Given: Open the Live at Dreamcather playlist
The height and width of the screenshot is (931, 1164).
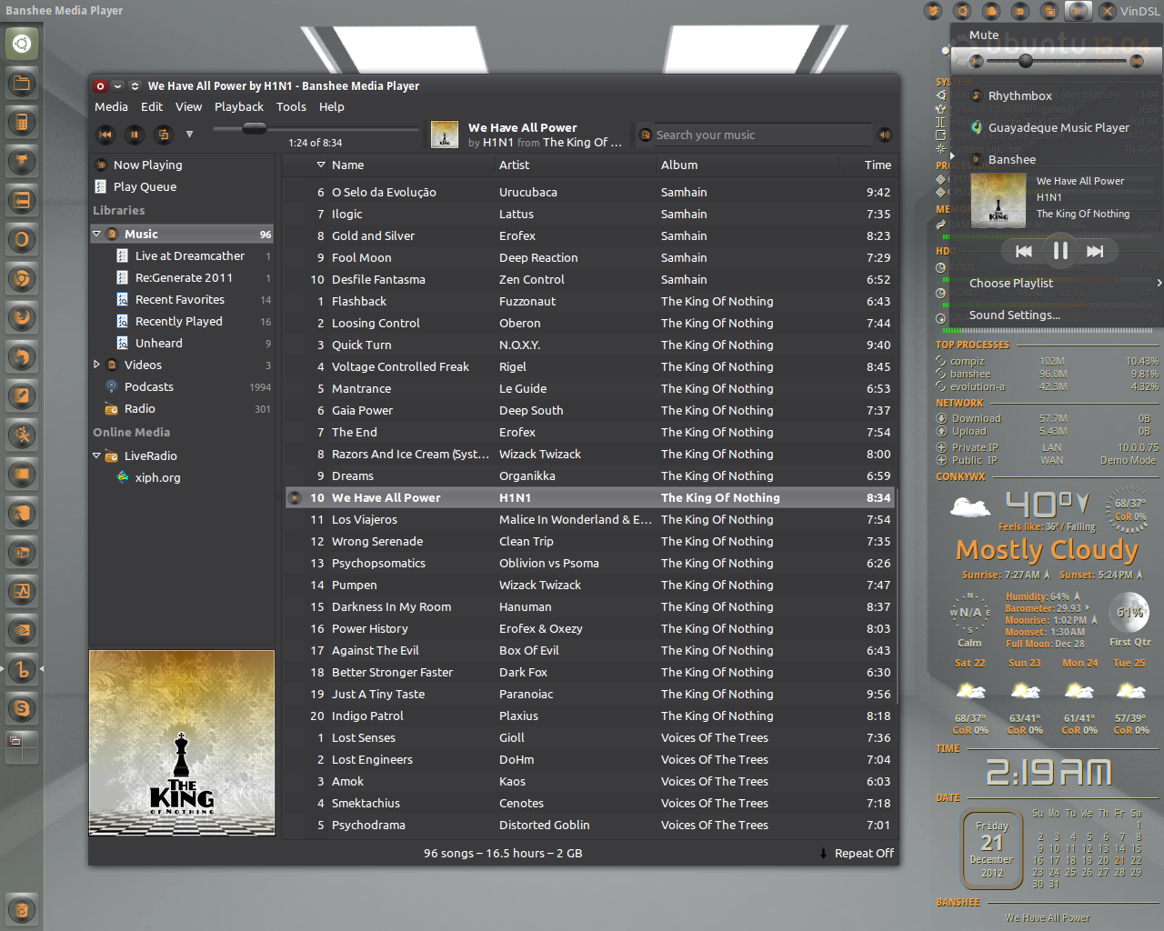Looking at the screenshot, I should [183, 255].
